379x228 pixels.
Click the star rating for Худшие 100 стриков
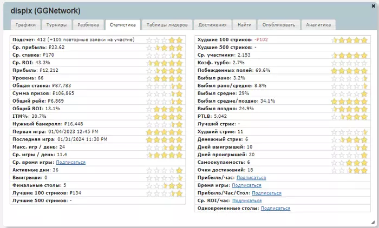coord(349,40)
